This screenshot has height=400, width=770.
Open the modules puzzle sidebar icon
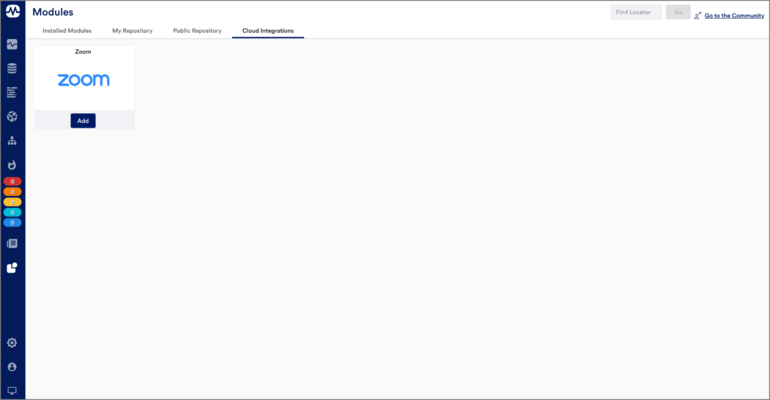point(12,268)
